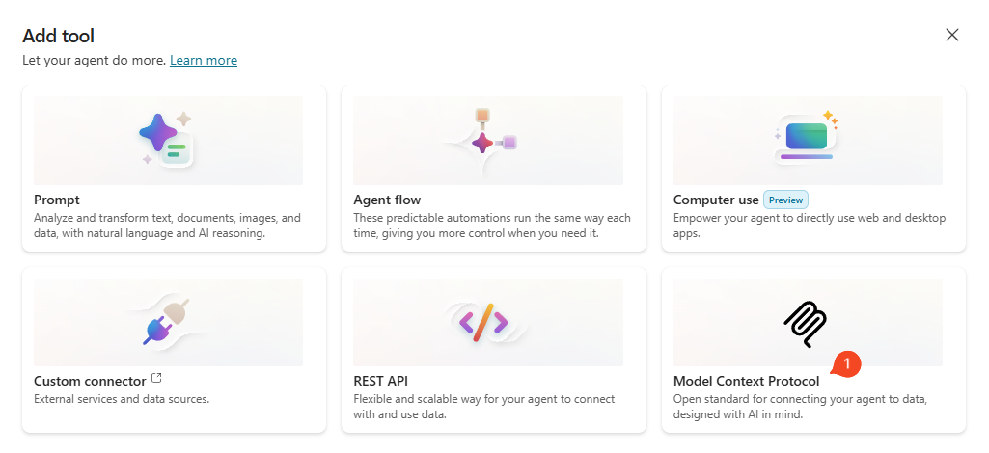The image size is (989, 453).
Task: Click the Preview badge on Computer use
Action: pyautogui.click(x=785, y=200)
